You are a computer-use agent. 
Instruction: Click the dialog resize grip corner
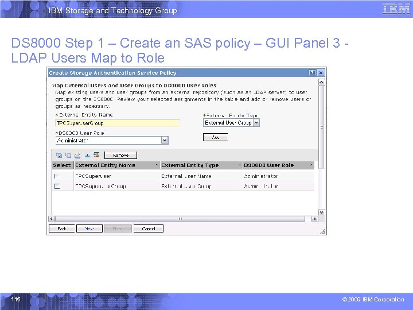coord(322,231)
